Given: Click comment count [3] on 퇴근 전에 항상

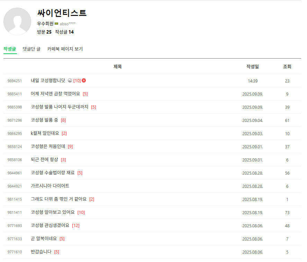Looking at the screenshot, I should point(63,160).
